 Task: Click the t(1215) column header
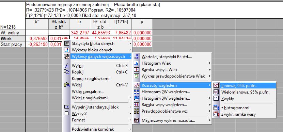click(x=121, y=24)
